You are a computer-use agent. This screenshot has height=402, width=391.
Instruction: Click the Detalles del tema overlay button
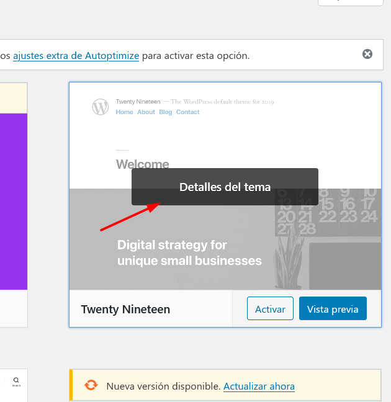pyautogui.click(x=225, y=187)
